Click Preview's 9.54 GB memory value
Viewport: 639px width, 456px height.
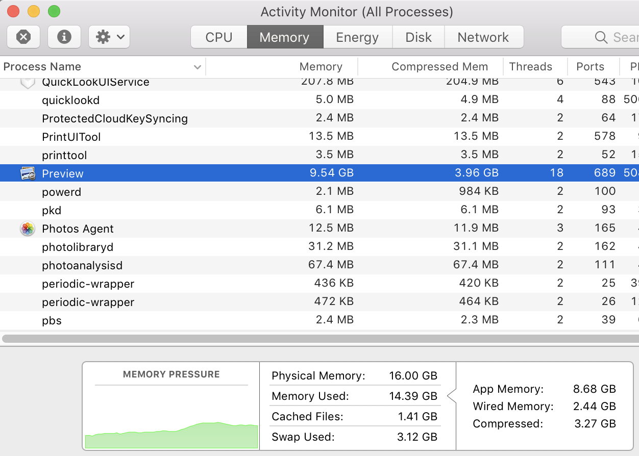[331, 173]
